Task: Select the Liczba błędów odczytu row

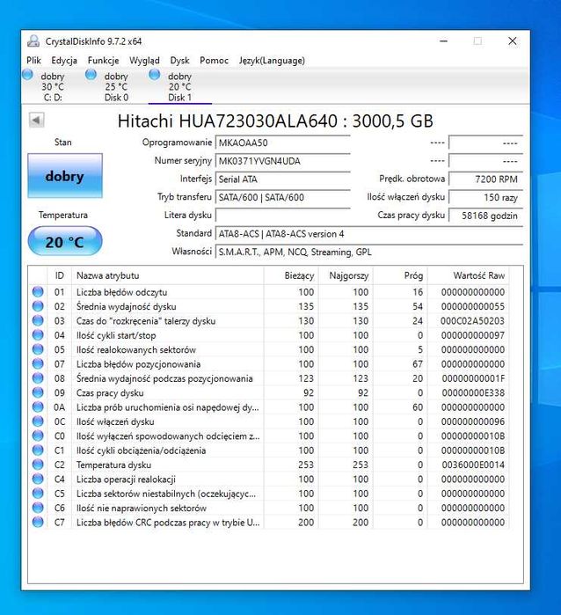Action: tap(268, 292)
